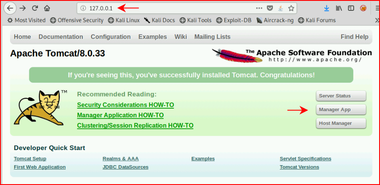This screenshot has width=380, height=185.
Task: Click the browser forward arrow
Action: tap(22, 8)
